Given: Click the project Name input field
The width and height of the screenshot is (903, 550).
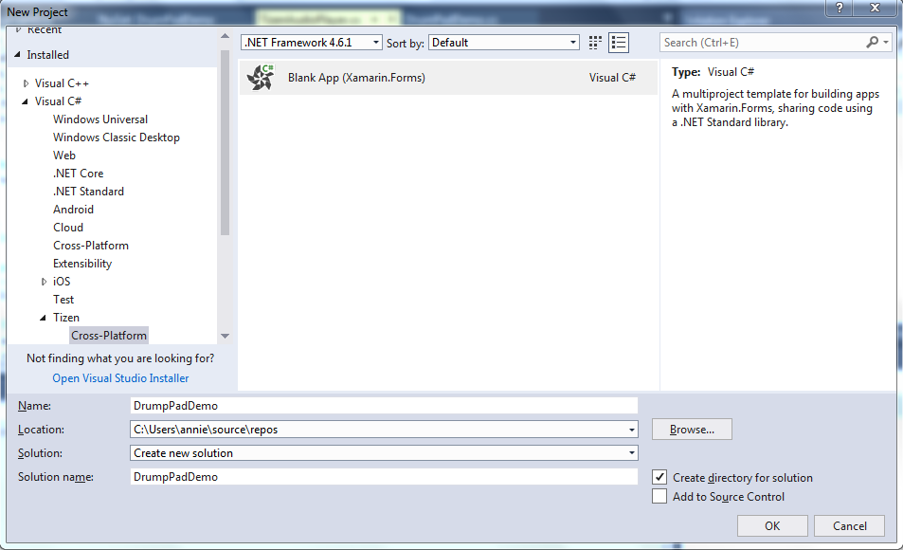Looking at the screenshot, I should [384, 406].
